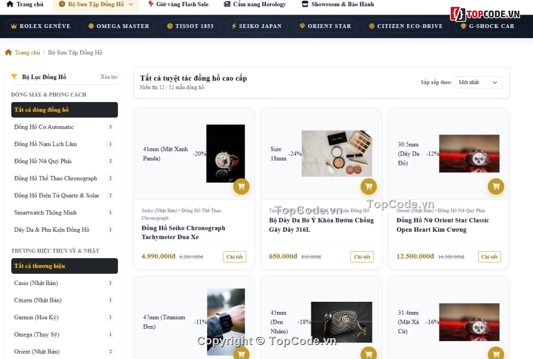Click the book icon of Cẩm nang Horology
Viewport: 533px width, 359px height.
227,4
